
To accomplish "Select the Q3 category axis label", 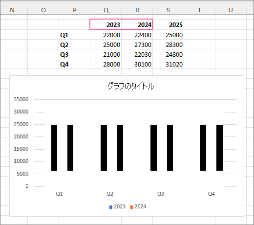I will click(161, 194).
